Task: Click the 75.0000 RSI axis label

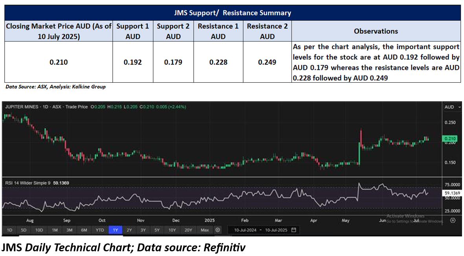Action: point(453,185)
